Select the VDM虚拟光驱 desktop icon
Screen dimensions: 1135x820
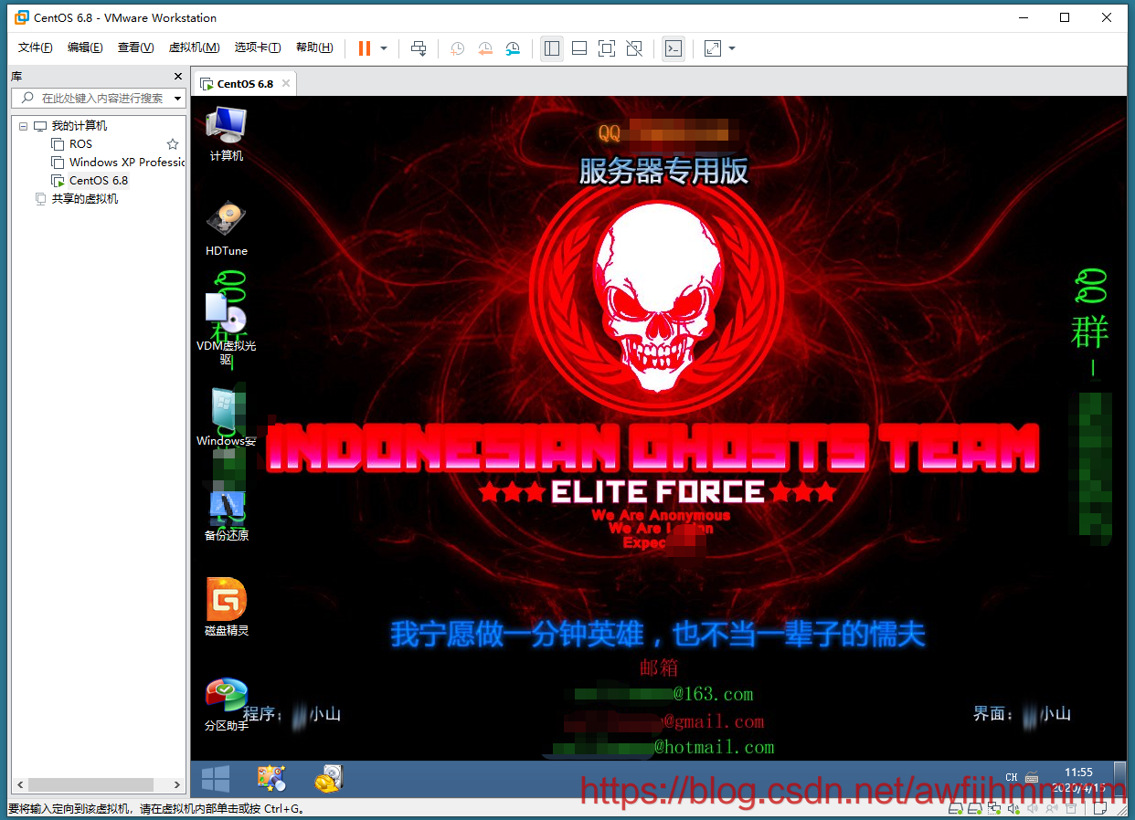tap(227, 329)
